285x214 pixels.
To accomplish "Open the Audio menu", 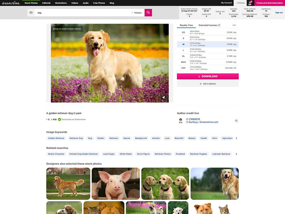I will pyautogui.click(x=85, y=3).
